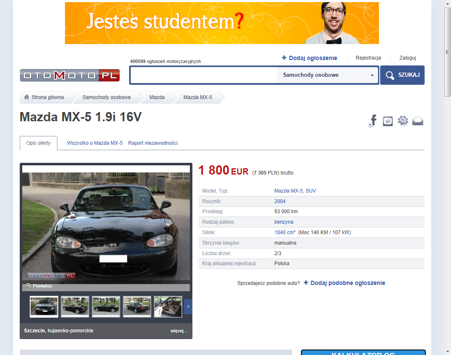Open Mazda MX-5 breadcrumb
This screenshot has width=451, height=355.
(x=197, y=97)
